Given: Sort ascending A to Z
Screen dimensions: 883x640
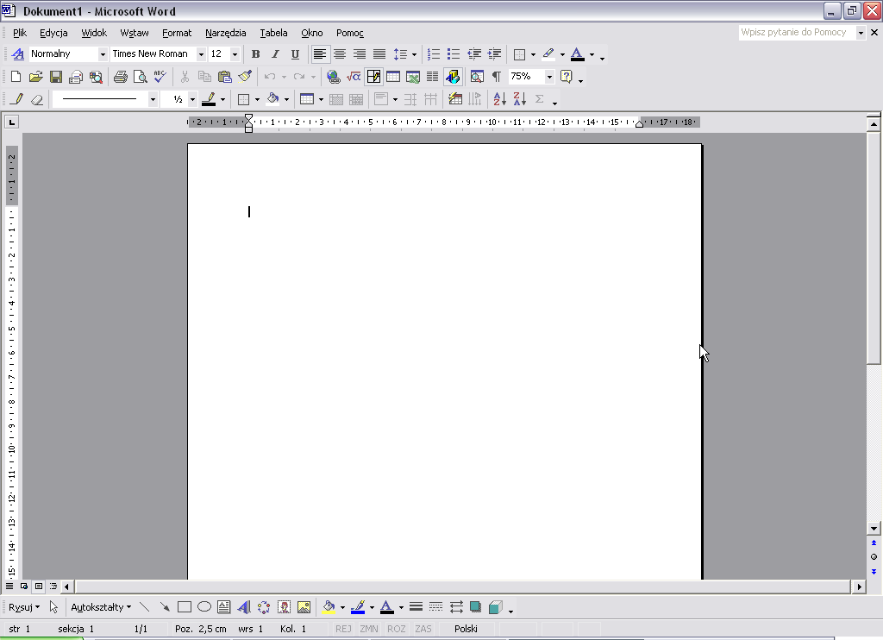Looking at the screenshot, I should [499, 100].
